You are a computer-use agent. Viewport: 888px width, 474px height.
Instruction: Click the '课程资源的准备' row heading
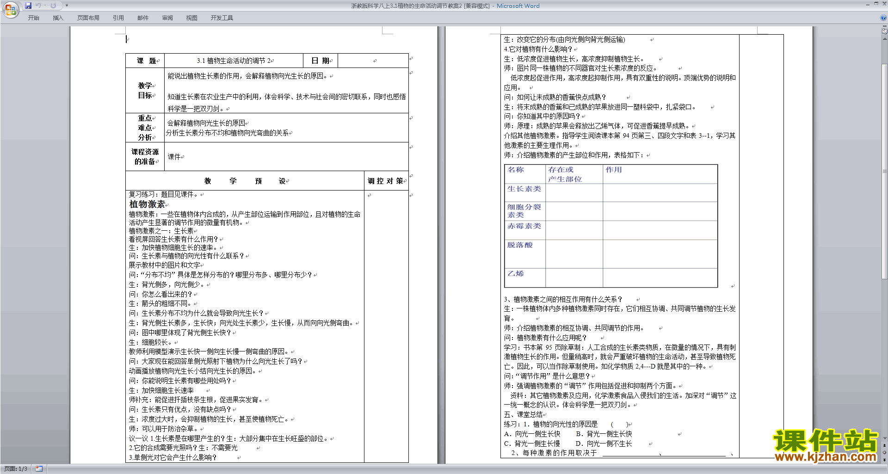click(x=145, y=157)
